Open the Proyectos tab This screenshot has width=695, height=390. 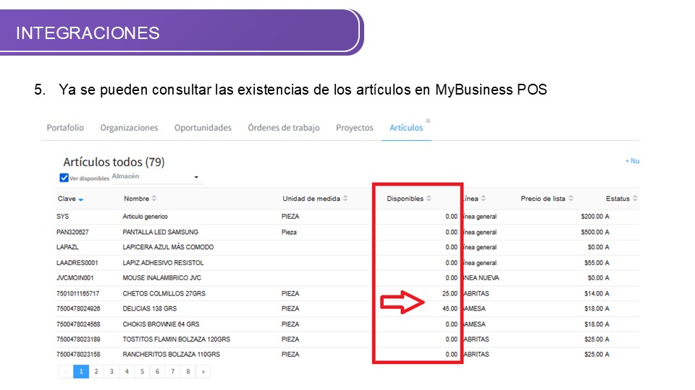tap(355, 128)
